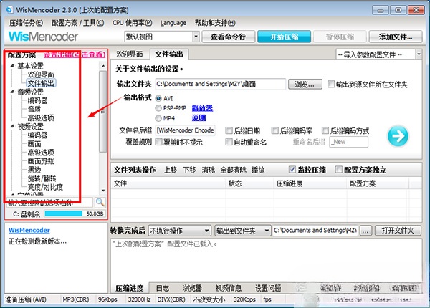
Task: Switch to the 压缩进度 tab
Action: (x=130, y=288)
